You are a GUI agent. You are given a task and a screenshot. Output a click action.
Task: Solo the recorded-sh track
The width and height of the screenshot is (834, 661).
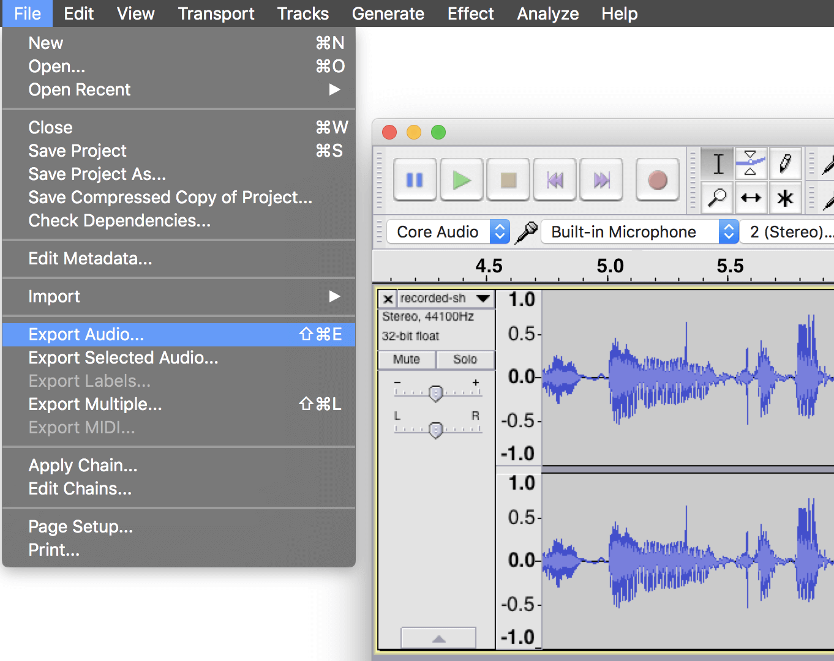point(465,360)
